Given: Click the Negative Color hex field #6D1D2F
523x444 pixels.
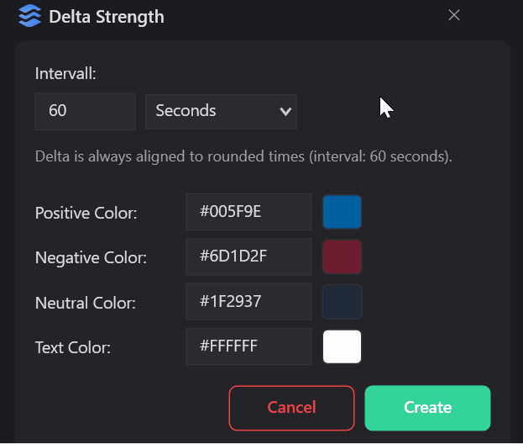Looking at the screenshot, I should point(248,256).
